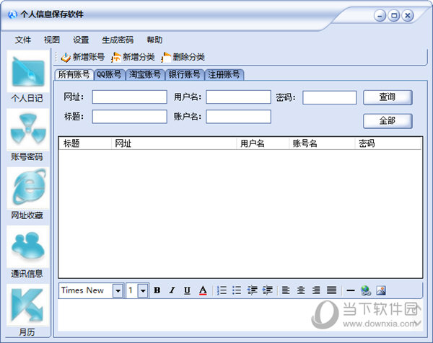The image size is (433, 343).
Task: Toggle bold formatting
Action: point(157,290)
